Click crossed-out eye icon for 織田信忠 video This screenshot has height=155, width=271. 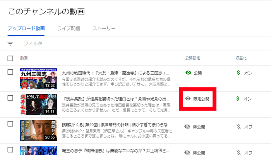(187, 152)
